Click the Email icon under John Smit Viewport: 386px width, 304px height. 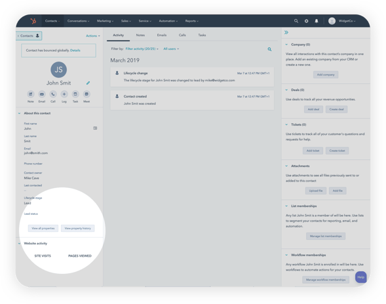[x=41, y=94]
